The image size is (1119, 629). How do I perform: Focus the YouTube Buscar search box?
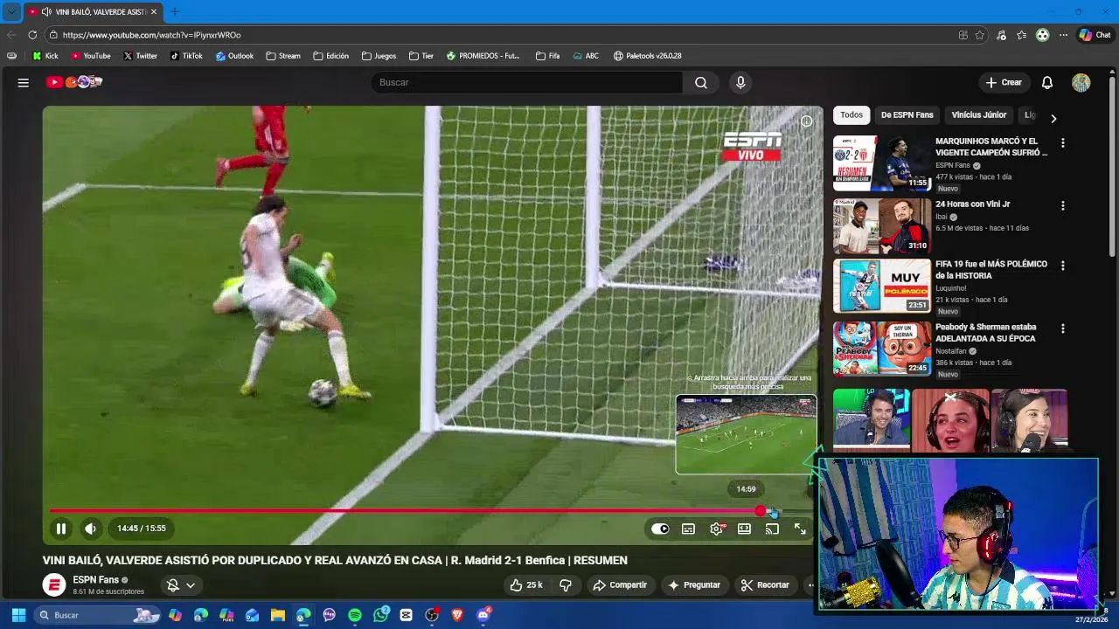tap(527, 82)
